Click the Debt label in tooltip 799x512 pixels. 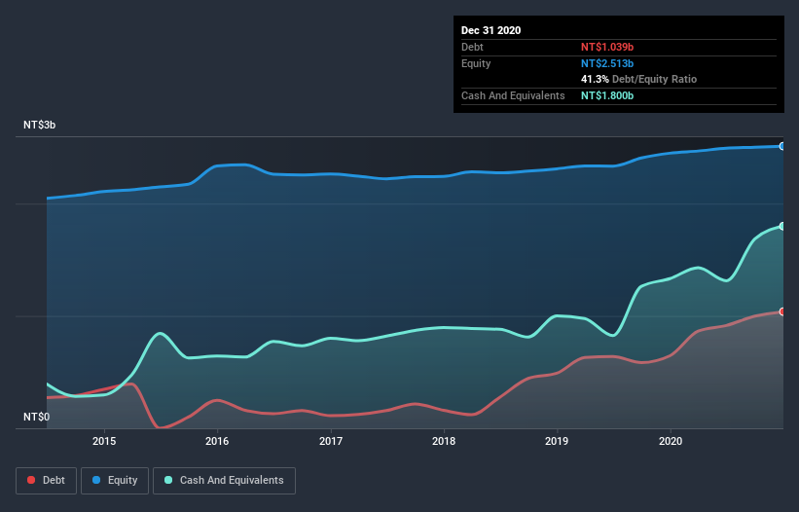pos(472,47)
